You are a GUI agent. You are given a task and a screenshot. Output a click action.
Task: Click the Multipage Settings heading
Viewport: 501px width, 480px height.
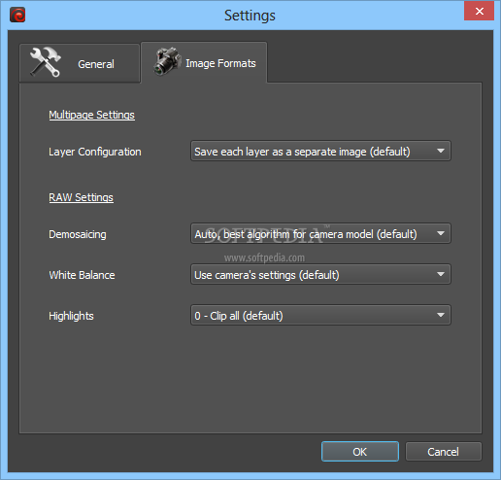92,115
